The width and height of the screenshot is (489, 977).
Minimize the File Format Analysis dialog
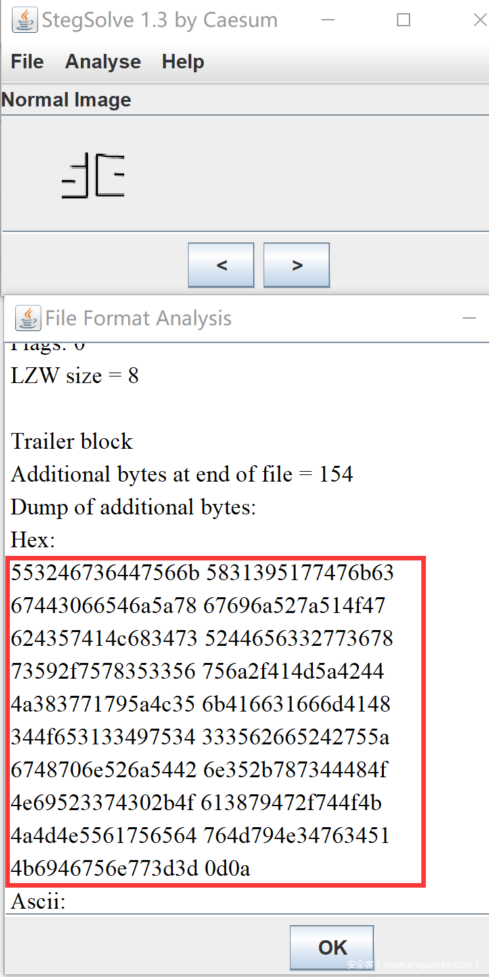click(469, 318)
